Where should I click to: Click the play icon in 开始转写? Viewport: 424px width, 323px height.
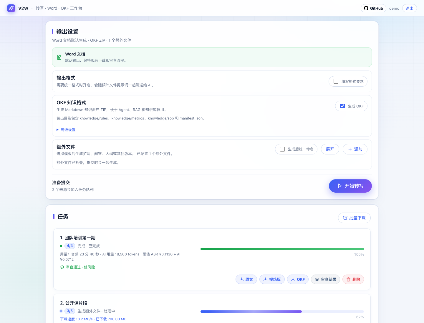point(339,186)
